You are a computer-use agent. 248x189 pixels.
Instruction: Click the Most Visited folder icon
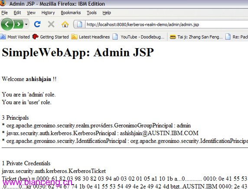(3, 37)
